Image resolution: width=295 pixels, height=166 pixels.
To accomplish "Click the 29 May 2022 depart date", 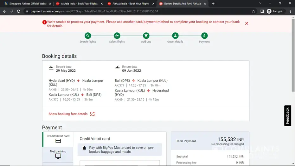I will pos(66,71).
